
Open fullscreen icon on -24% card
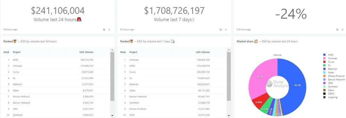click(342, 29)
